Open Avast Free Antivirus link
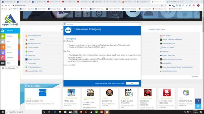Image resolution: width=204 pixels, height=114 pixels. coord(34,35)
